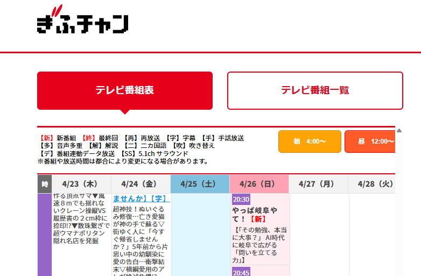This screenshot has height=276, width=421.
Task: Select the ぬいぐるみ修復 program description on Friday
Action: [141, 238]
